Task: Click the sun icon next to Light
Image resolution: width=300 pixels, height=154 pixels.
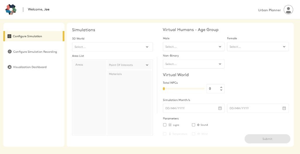Action: pos(170,125)
